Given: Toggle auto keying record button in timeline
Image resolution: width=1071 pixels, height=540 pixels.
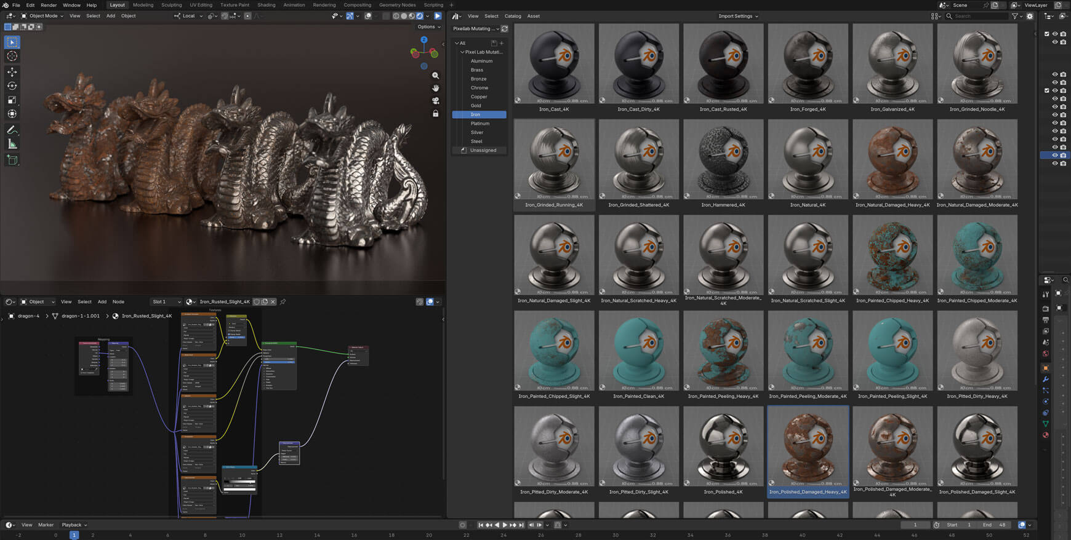Looking at the screenshot, I should pyautogui.click(x=462, y=525).
